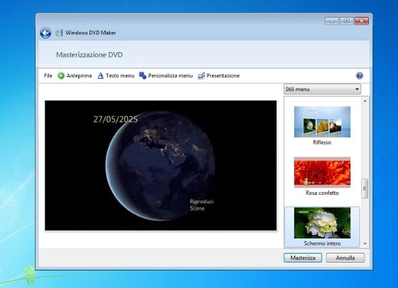Click the Riflesso style label
398x288 pixels.
[322, 143]
